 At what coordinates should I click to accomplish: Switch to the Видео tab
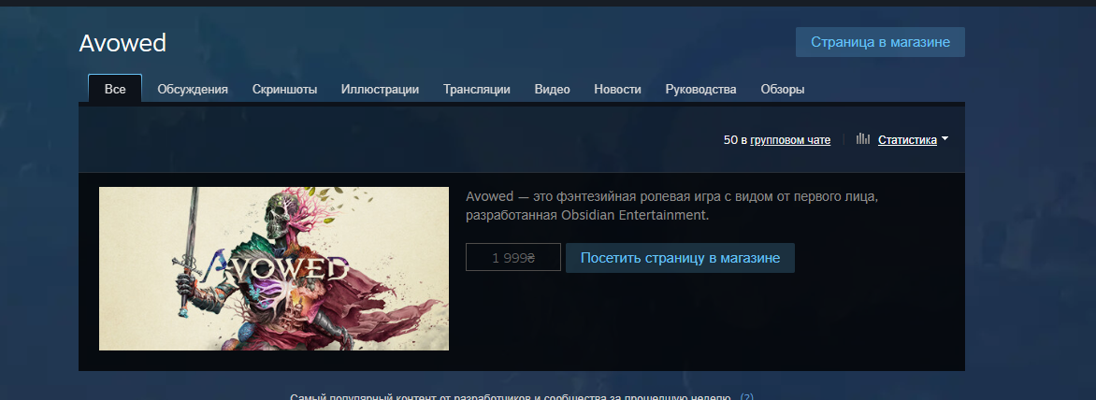(552, 90)
